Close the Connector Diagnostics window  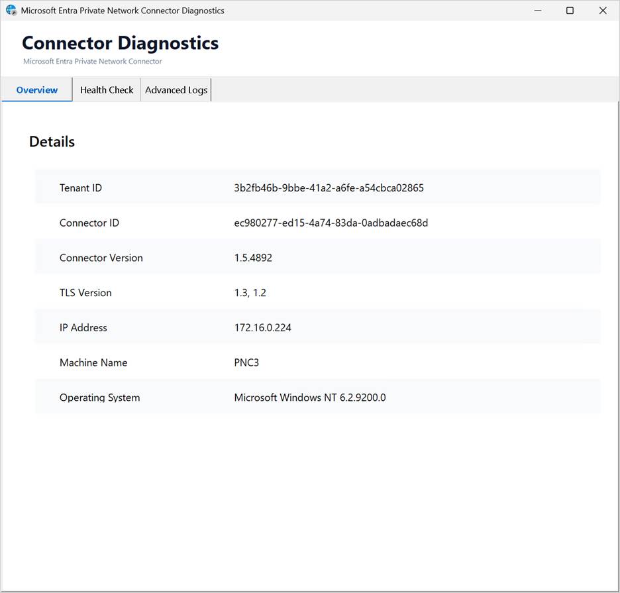(603, 11)
